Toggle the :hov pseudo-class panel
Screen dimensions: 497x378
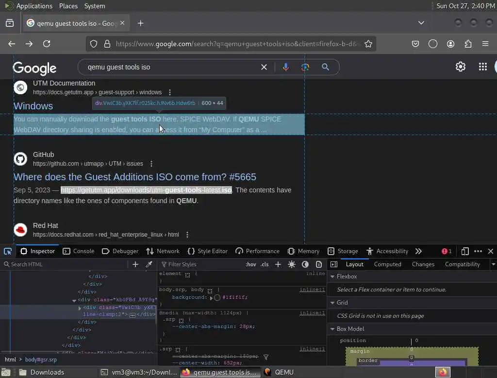pos(250,264)
